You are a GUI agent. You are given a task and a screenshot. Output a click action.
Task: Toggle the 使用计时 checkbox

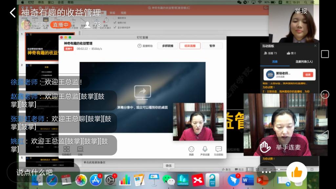tap(115, 23)
